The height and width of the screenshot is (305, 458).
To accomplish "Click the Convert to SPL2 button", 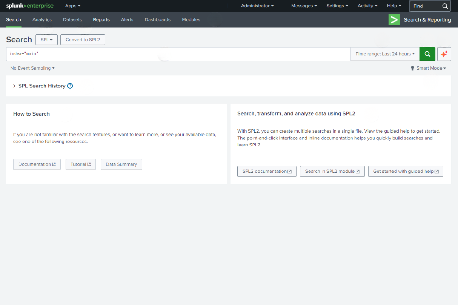I will tap(83, 40).
